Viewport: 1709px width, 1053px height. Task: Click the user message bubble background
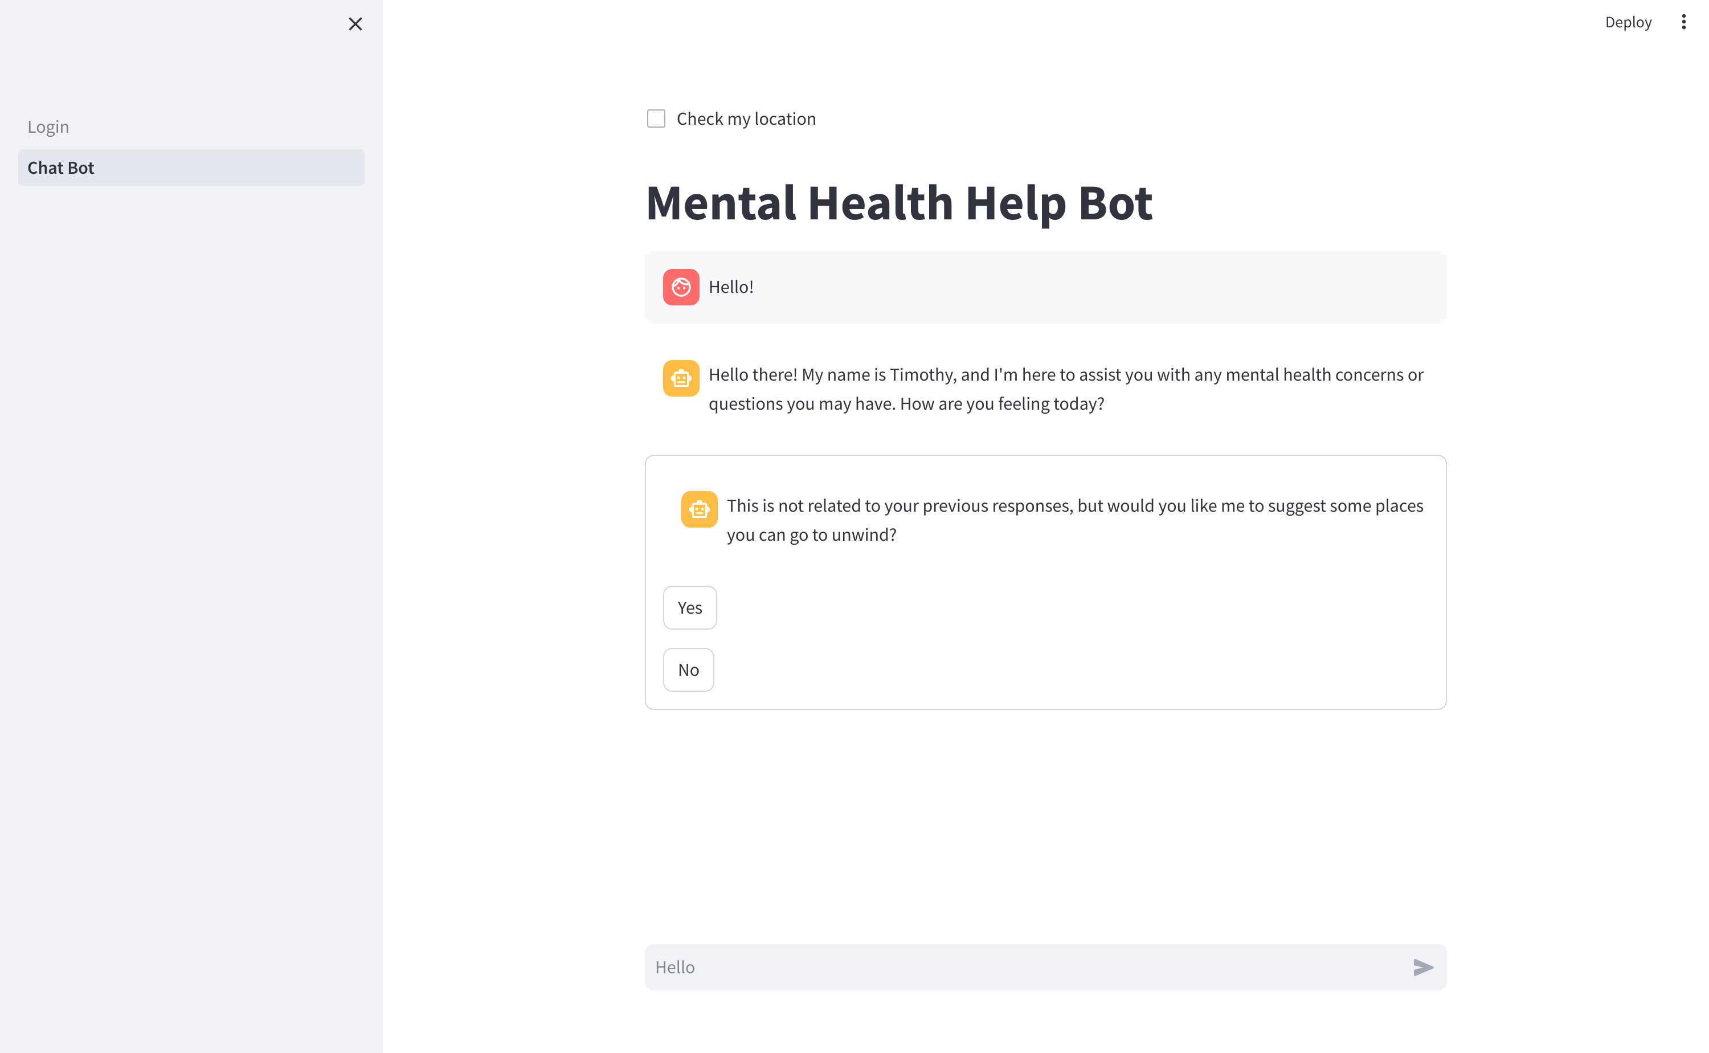click(x=1114, y=287)
